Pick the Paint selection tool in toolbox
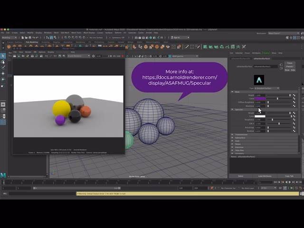The width and height of the screenshot is (304, 228). (x=3, y=67)
